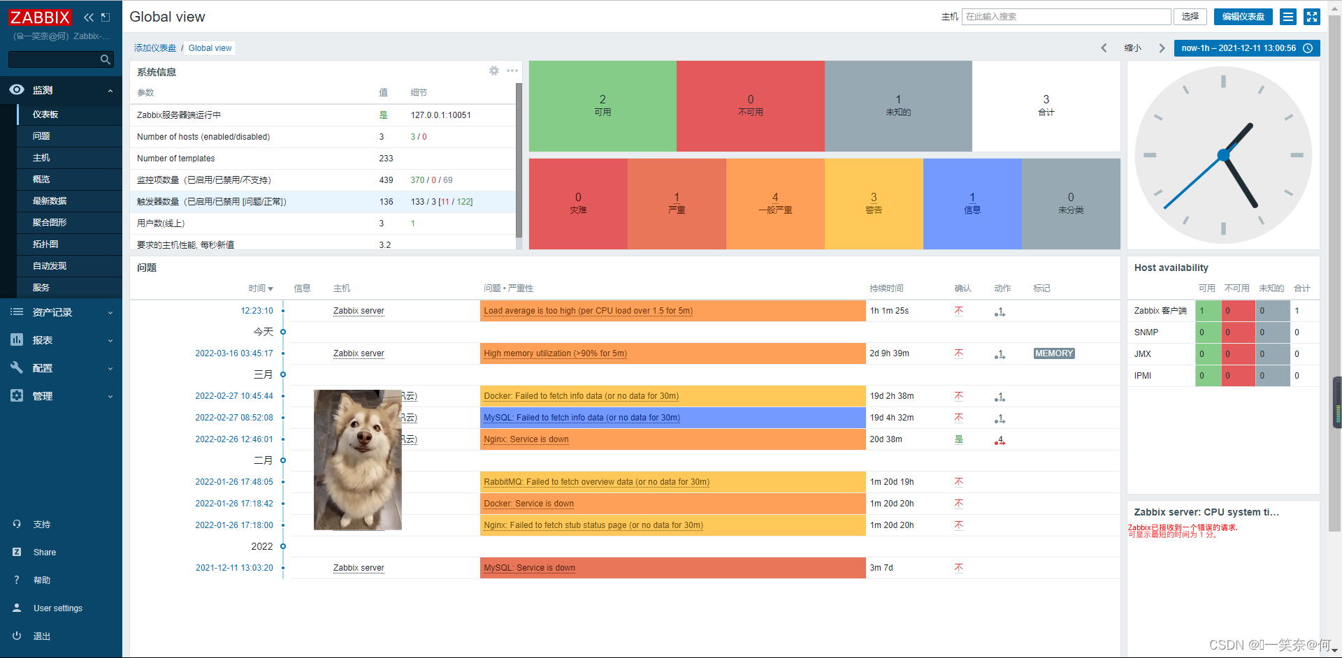Click the Reports bar chart icon
The image size is (1342, 658).
[x=17, y=339]
